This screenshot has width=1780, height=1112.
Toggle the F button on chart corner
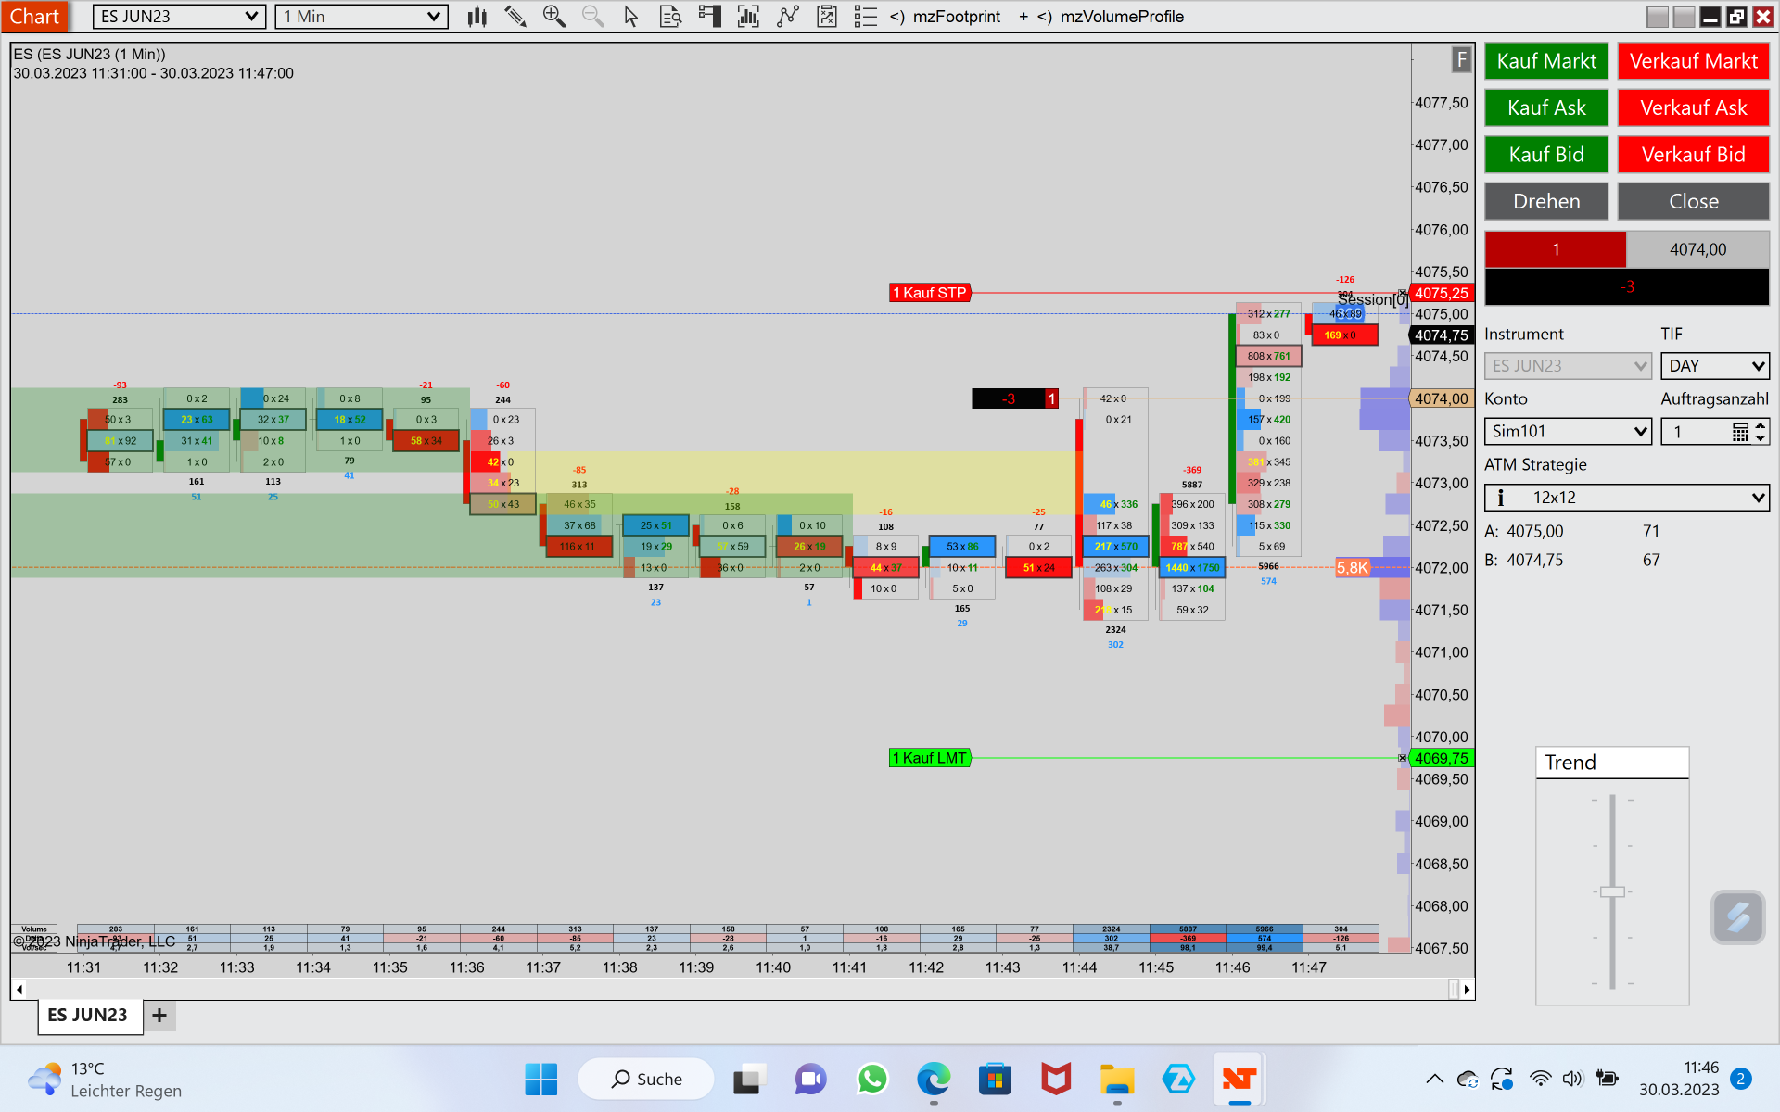(1461, 60)
